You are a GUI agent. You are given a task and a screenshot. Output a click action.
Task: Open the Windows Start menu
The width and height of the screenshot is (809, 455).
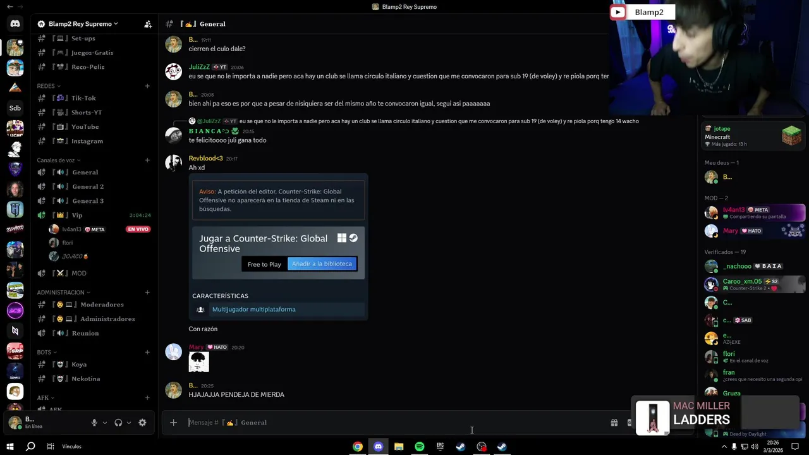[x=9, y=447]
